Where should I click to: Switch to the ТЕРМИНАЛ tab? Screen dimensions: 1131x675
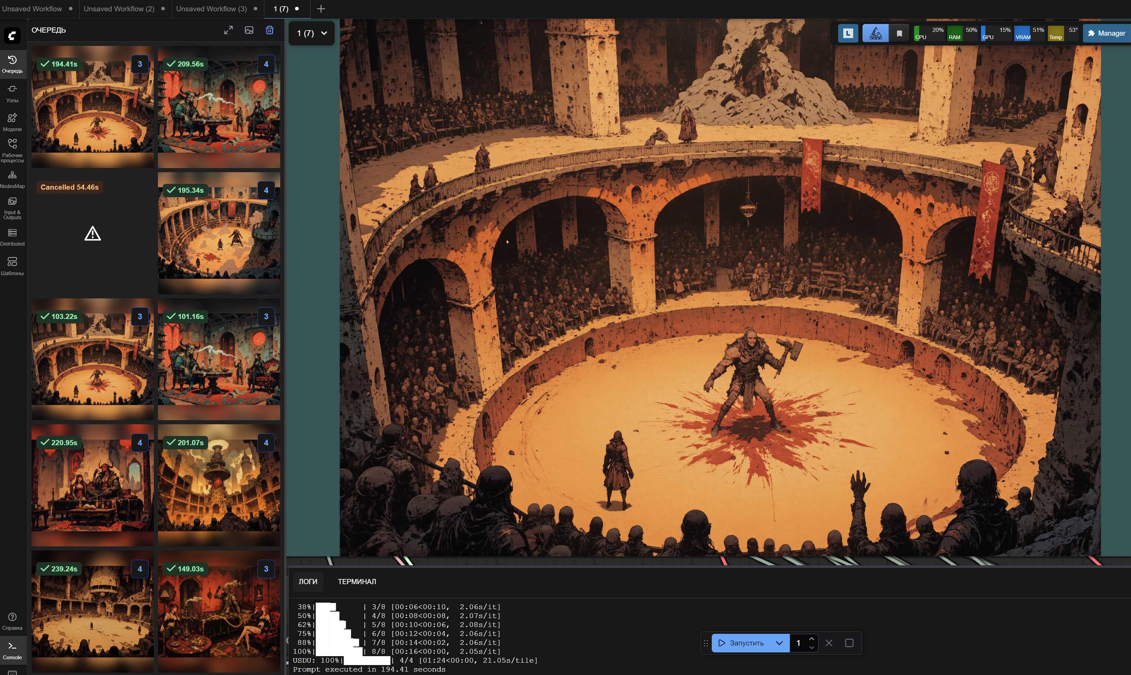pyautogui.click(x=356, y=581)
